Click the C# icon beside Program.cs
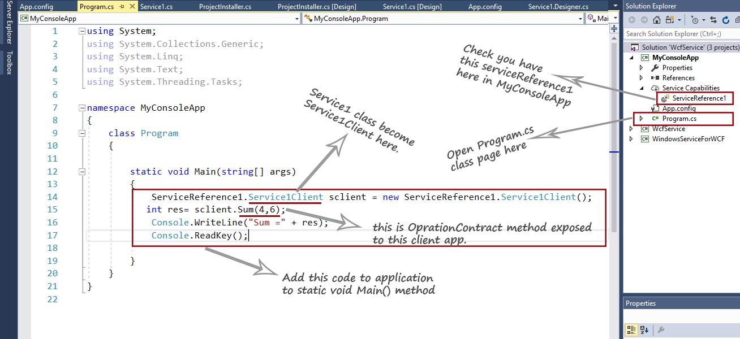Screen dimensions: 740x339 pyautogui.click(x=655, y=119)
